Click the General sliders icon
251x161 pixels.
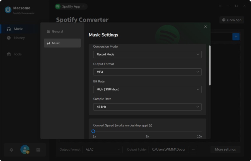(48, 31)
